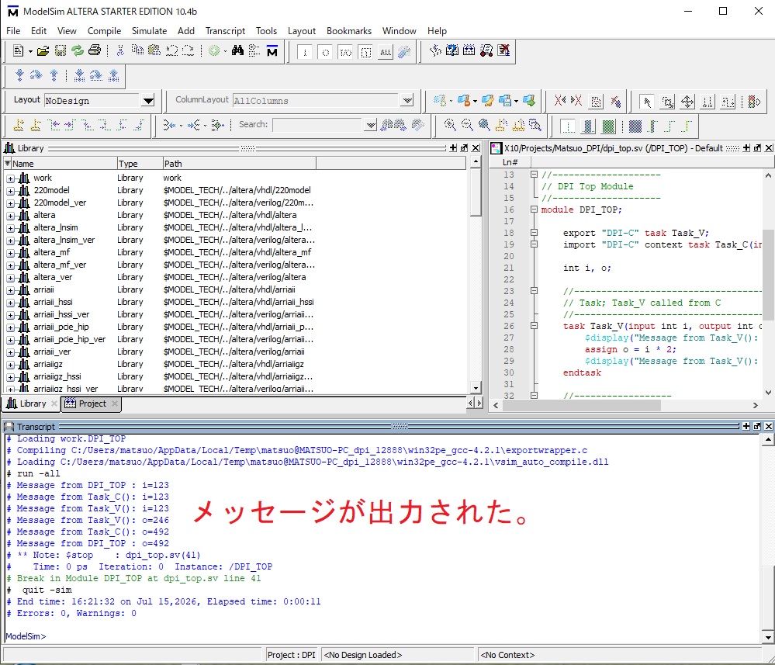Viewport: 775px width, 665px height.
Task: Click the ModelSim M icon in toolbar
Action: [272, 50]
